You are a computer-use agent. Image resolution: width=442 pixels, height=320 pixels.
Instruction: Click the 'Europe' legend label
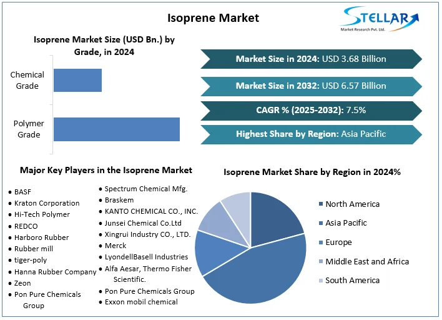338,242
